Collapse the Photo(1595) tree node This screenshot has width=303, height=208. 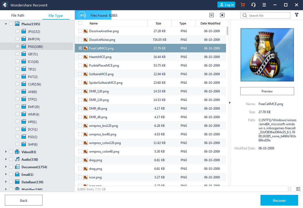tap(6, 24)
